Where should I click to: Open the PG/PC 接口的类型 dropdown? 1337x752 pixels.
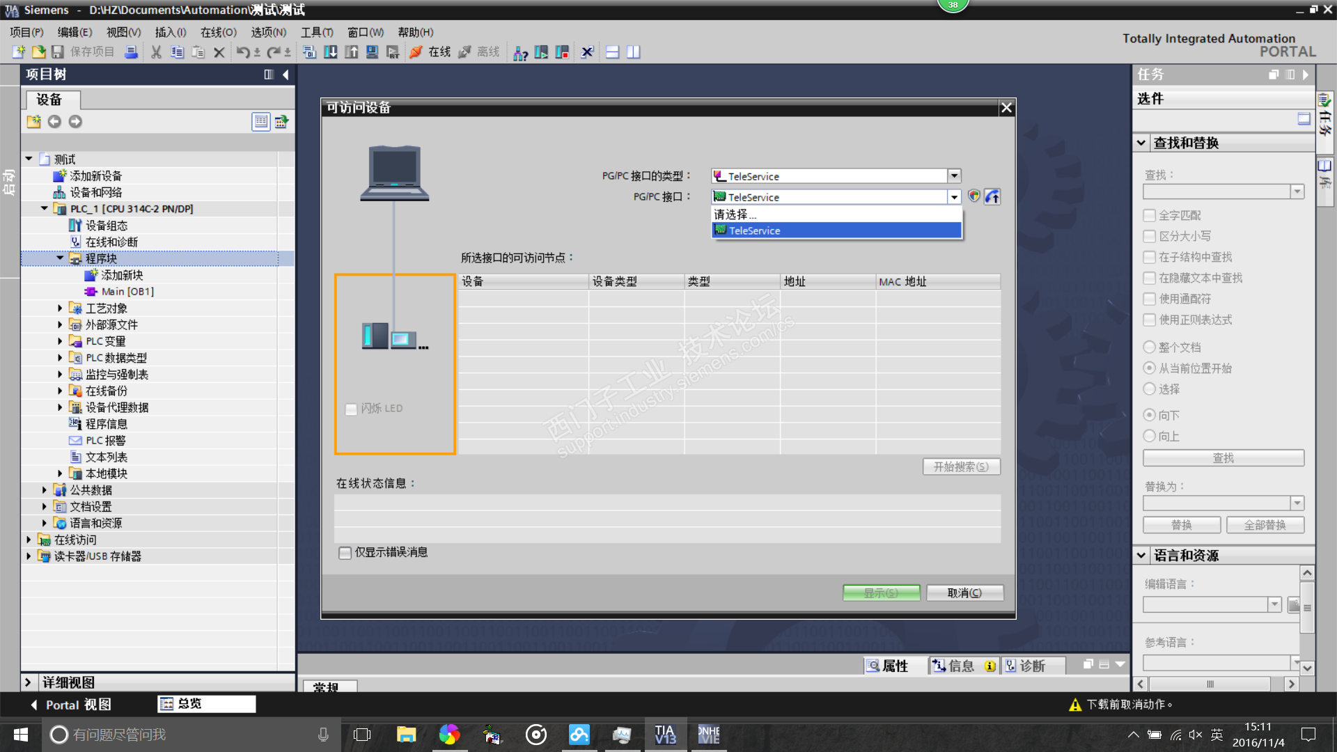coord(954,176)
